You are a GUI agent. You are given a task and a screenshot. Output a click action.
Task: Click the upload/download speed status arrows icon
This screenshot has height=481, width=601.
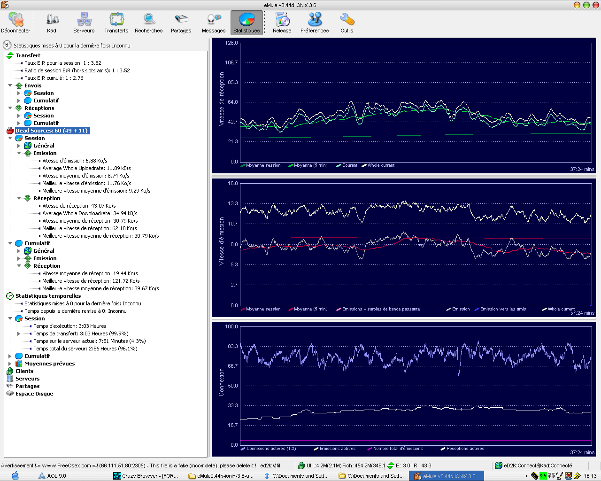391,465
